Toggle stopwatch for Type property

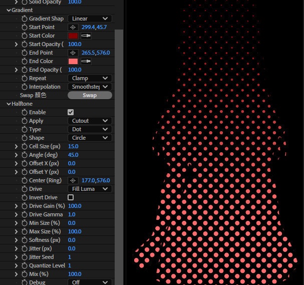click(x=25, y=130)
